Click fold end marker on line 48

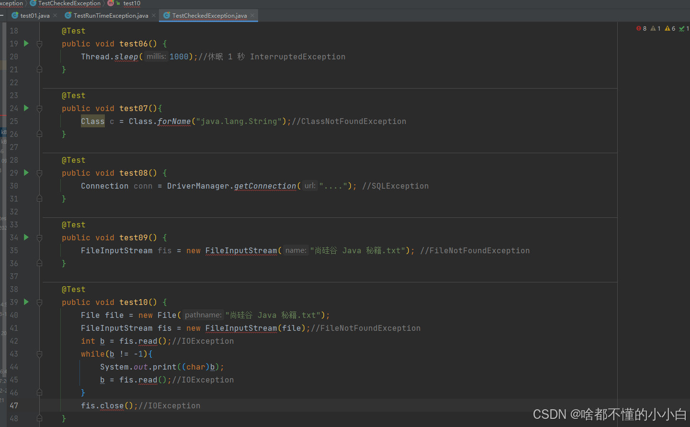click(x=39, y=418)
